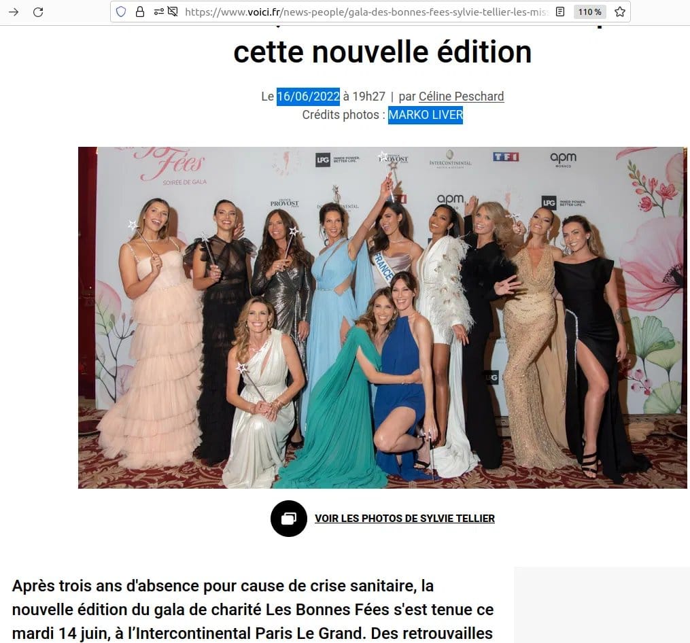Viewport: 690px width, 643px height.
Task: Click the voici.fr URL address field
Action: click(366, 12)
